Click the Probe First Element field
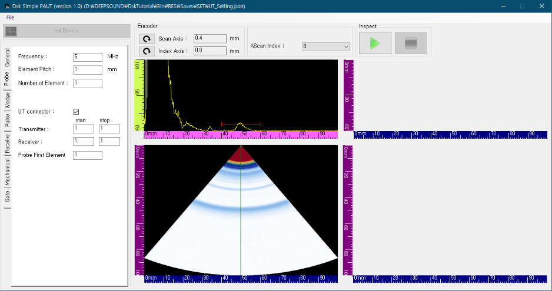 (x=88, y=155)
